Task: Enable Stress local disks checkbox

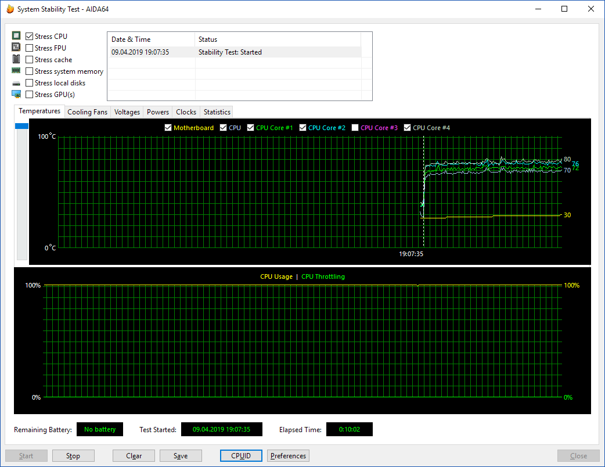Action: coord(30,82)
